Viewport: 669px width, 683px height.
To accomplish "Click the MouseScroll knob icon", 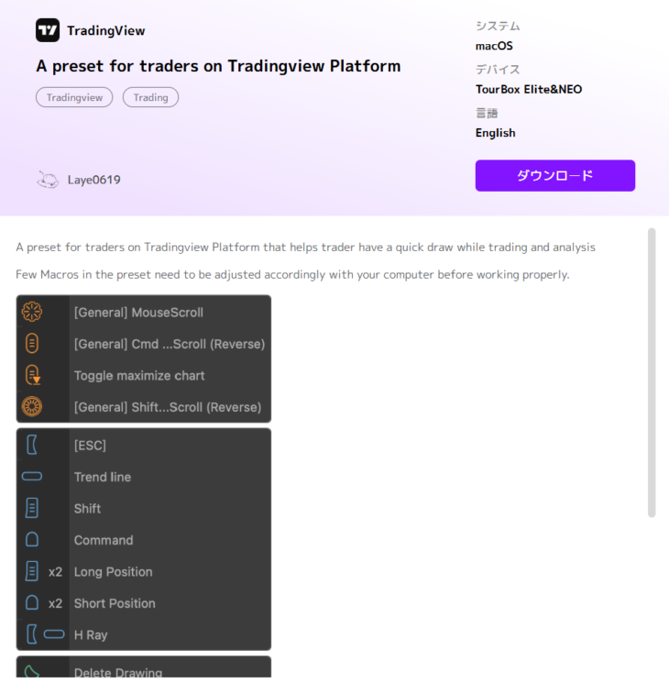I will coord(32,313).
